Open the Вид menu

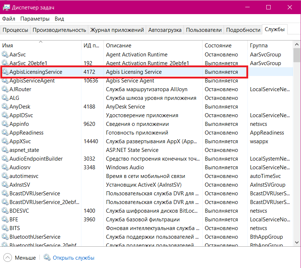pyautogui.click(x=59, y=19)
